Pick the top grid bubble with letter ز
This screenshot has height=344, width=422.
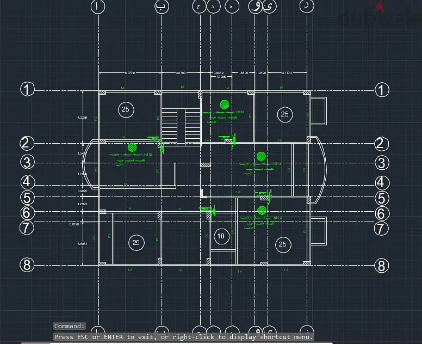[x=307, y=6]
